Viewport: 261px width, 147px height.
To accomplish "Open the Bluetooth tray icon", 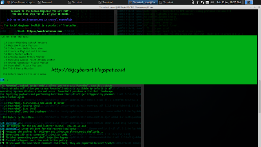I will [197, 2].
